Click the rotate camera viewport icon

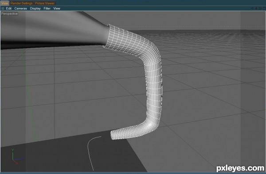[x=260, y=8]
